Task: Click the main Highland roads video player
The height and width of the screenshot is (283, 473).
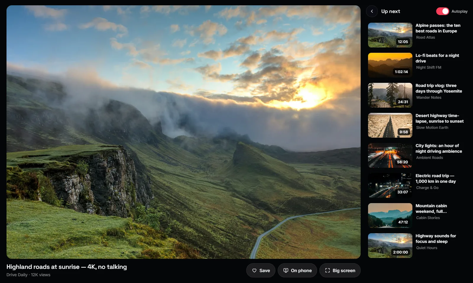Action: [184, 132]
